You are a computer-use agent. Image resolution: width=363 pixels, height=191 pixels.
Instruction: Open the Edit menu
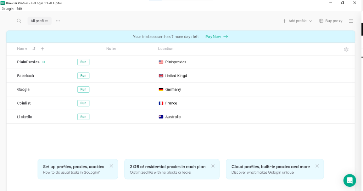tap(19, 8)
